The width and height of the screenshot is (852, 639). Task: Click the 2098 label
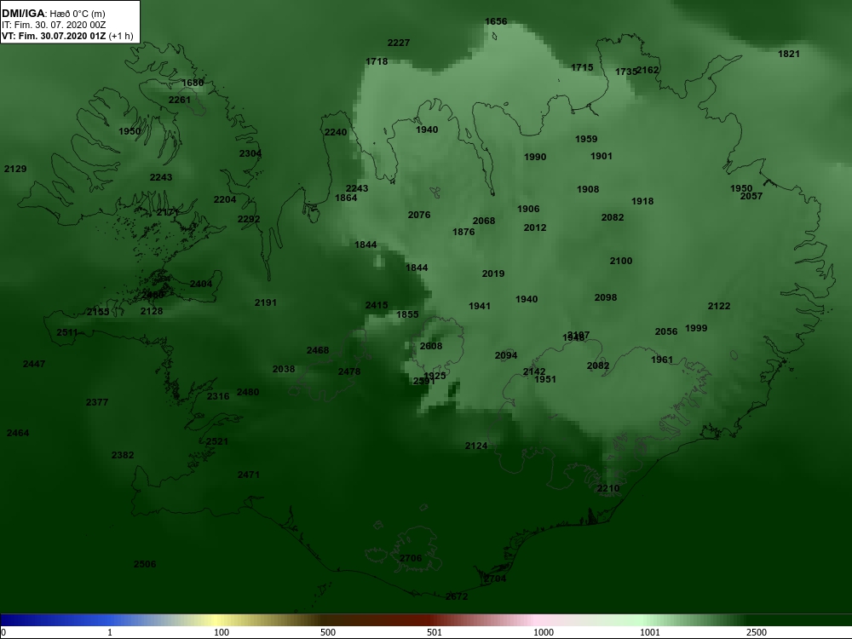click(605, 297)
